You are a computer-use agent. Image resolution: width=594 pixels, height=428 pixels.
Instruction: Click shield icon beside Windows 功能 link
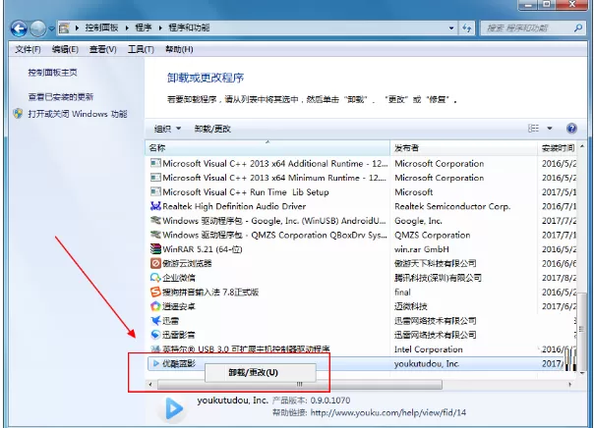pos(18,114)
